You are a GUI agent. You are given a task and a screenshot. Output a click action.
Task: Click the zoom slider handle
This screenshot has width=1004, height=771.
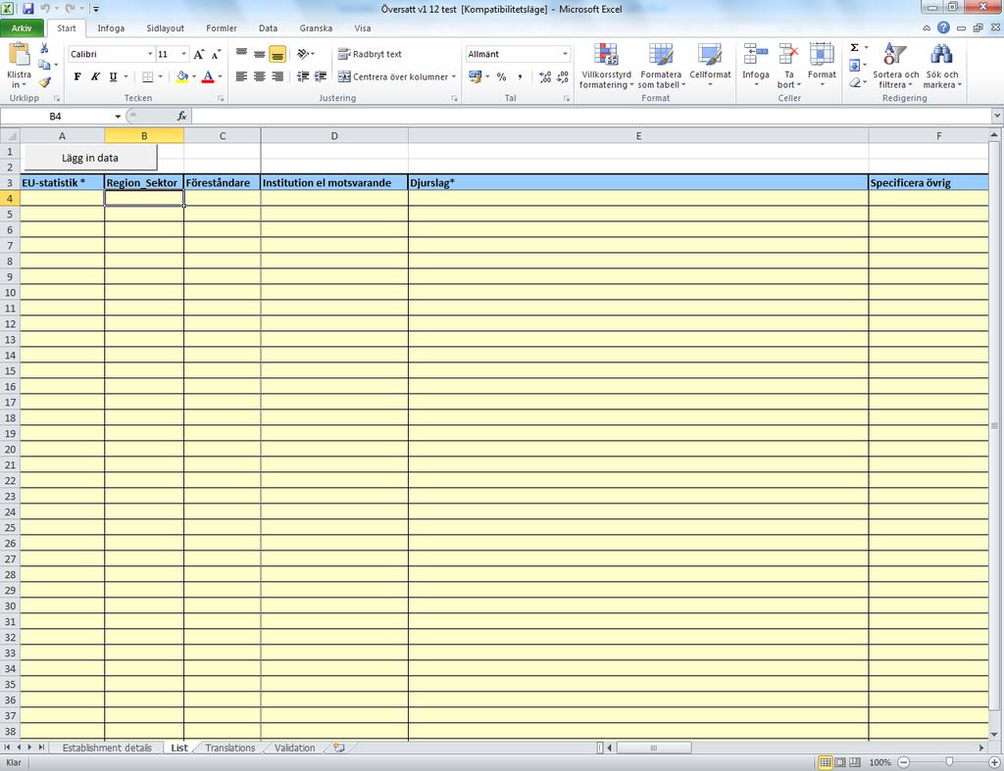coord(949,762)
